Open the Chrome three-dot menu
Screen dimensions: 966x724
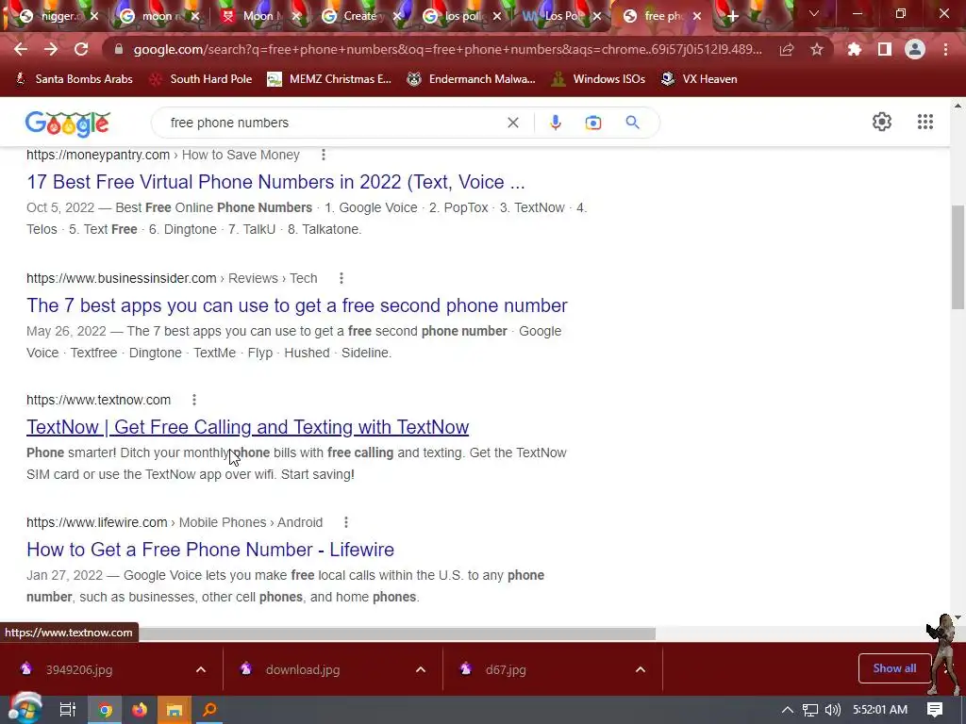pyautogui.click(x=945, y=49)
